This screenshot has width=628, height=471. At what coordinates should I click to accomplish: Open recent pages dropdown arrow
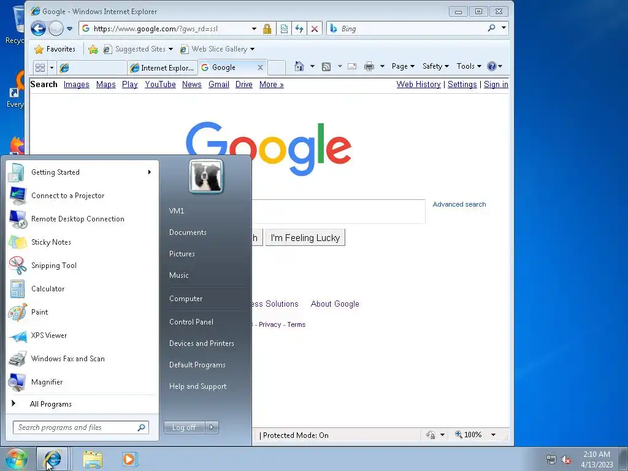click(70, 29)
